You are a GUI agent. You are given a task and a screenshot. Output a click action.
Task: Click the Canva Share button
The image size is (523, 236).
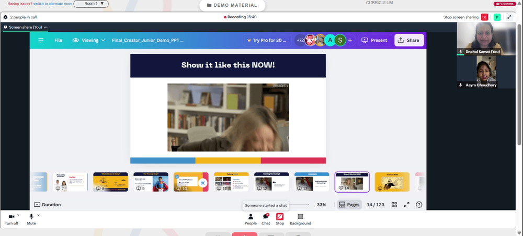coord(409,40)
